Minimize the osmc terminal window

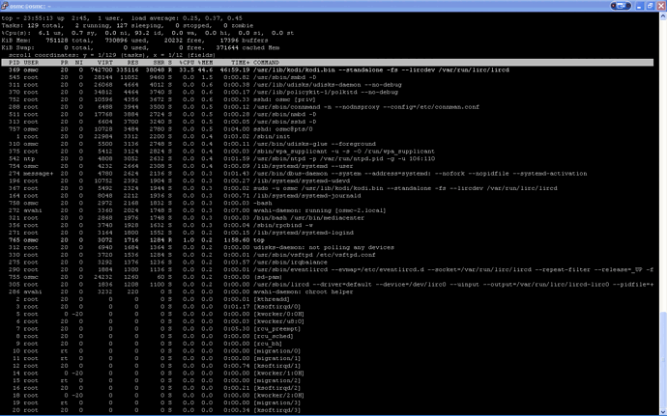(x=639, y=6)
